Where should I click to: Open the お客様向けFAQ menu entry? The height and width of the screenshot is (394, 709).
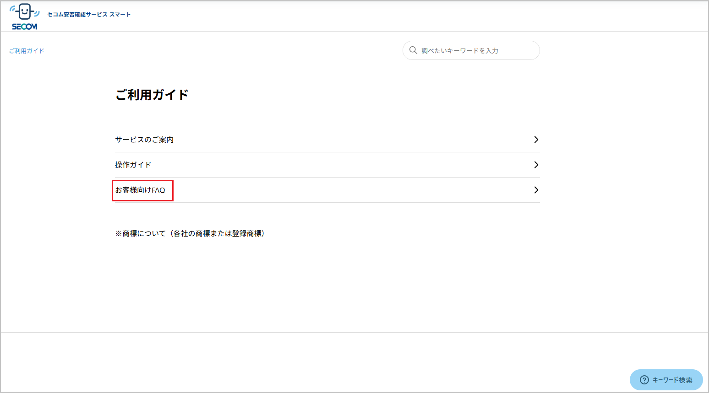pos(327,190)
